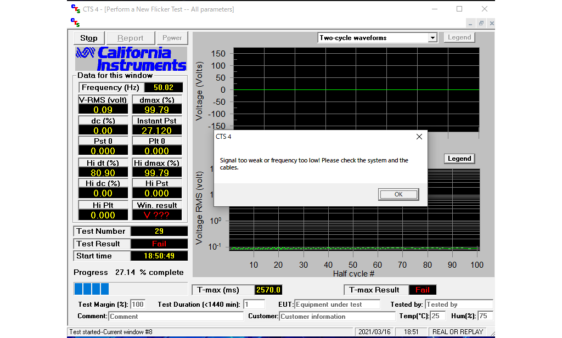This screenshot has width=562, height=338.
Task: Click the status bar date 2021/03/16
Action: [x=374, y=332]
